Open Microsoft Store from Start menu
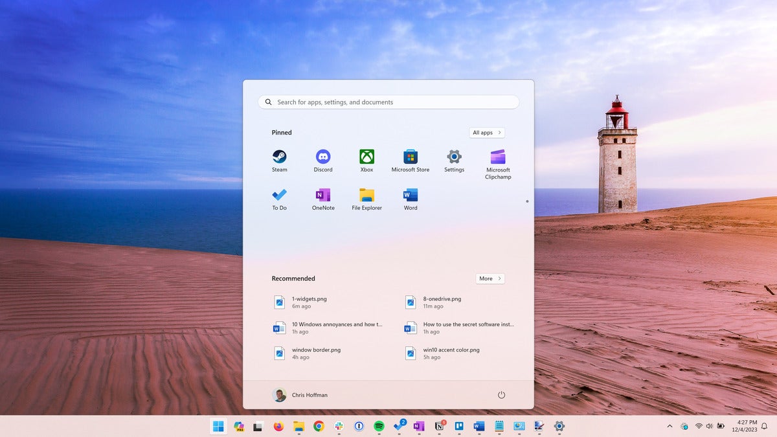This screenshot has width=777, height=437. (x=411, y=161)
